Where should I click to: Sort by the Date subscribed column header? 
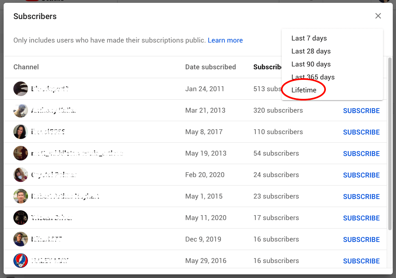[x=210, y=67]
